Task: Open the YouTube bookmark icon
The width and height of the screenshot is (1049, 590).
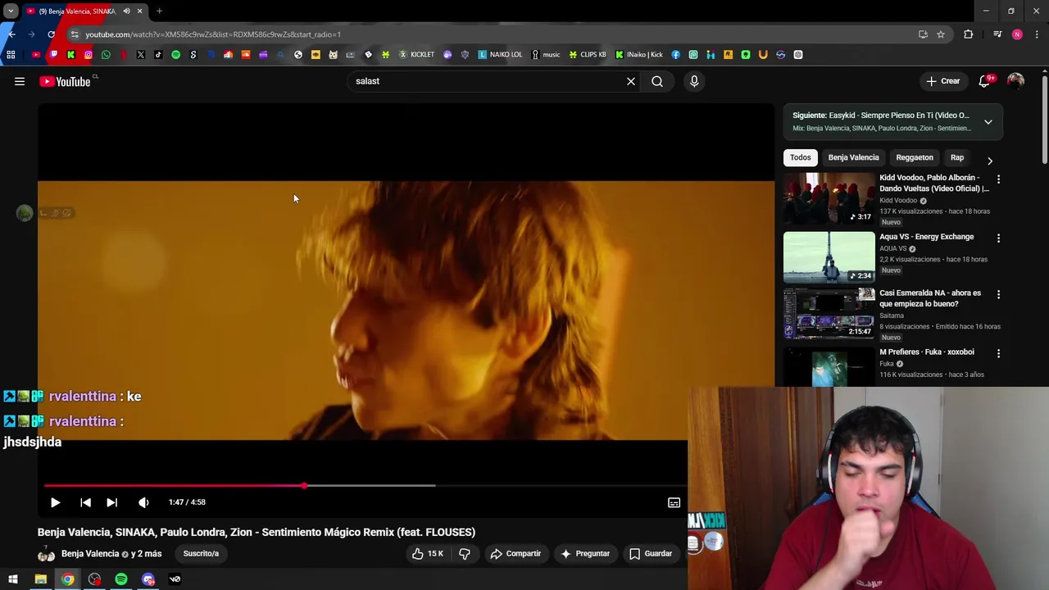Action: (36, 55)
